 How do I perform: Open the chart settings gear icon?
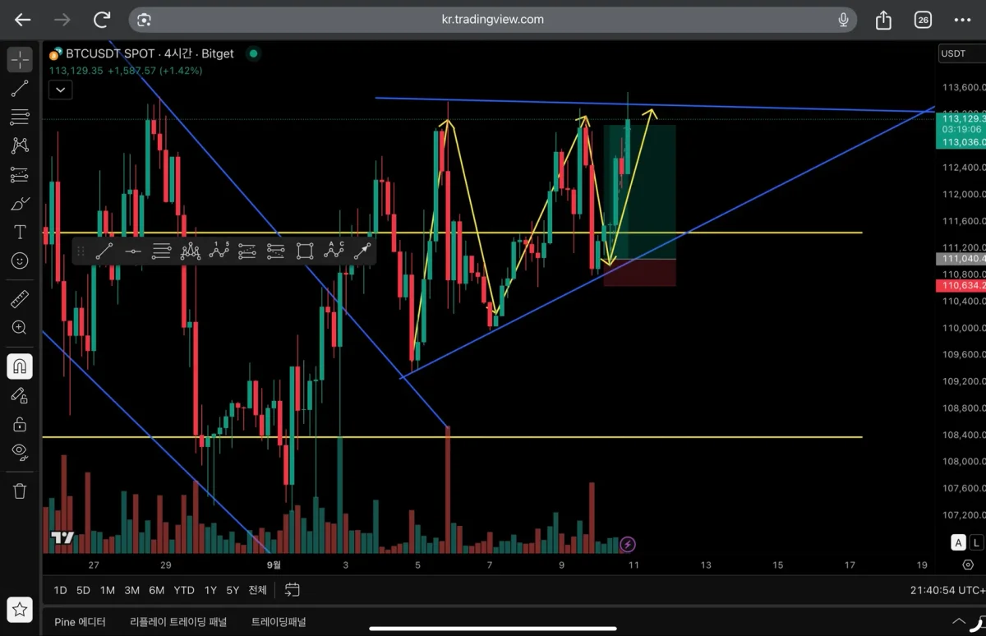pos(968,565)
